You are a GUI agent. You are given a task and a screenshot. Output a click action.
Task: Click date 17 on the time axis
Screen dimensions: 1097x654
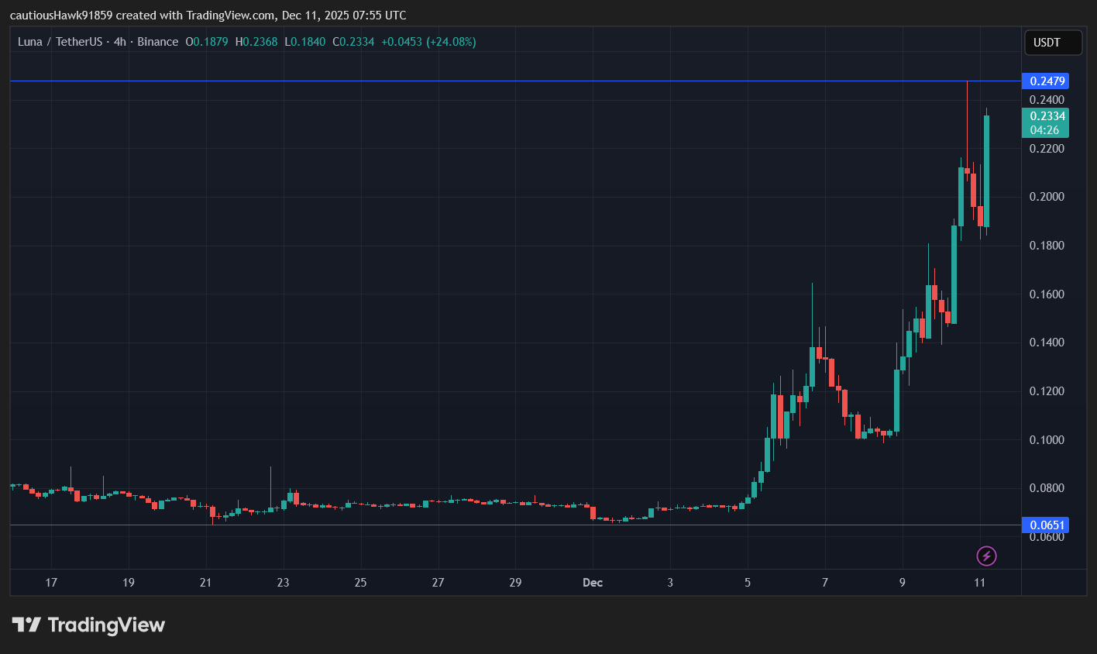tap(51, 583)
